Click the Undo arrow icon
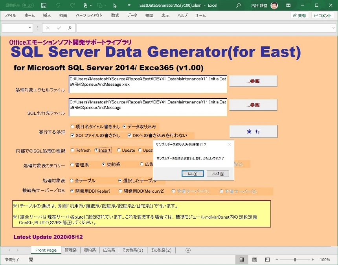The image size is (338, 265). [58, 6]
